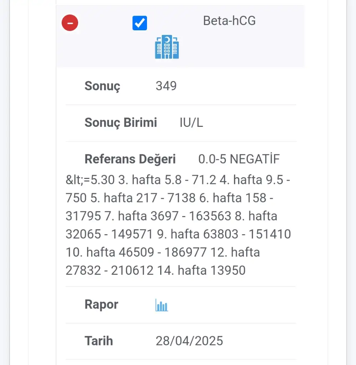Click the blue hospital building icon
This screenshot has height=365, width=356.
167,47
